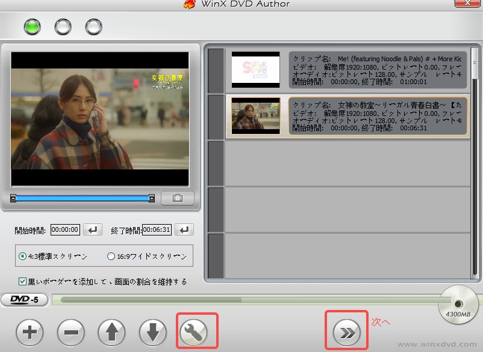Open settings with the wrench icon
The width and height of the screenshot is (483, 352).
pos(194,332)
